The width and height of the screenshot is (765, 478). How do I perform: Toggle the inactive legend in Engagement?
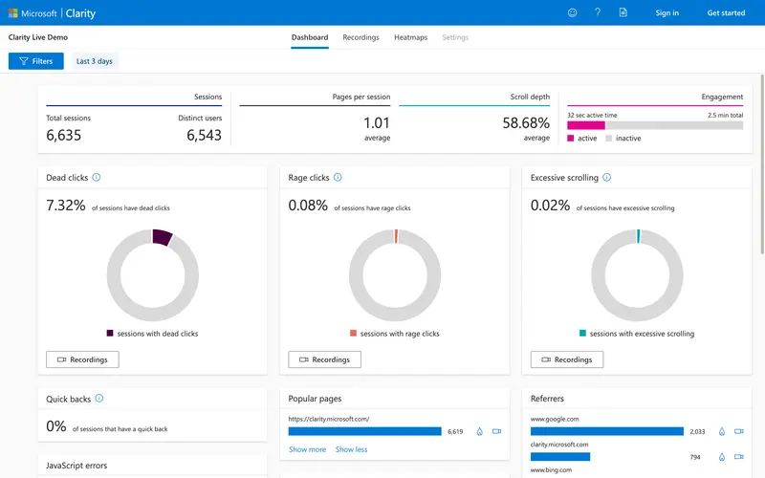click(x=623, y=139)
